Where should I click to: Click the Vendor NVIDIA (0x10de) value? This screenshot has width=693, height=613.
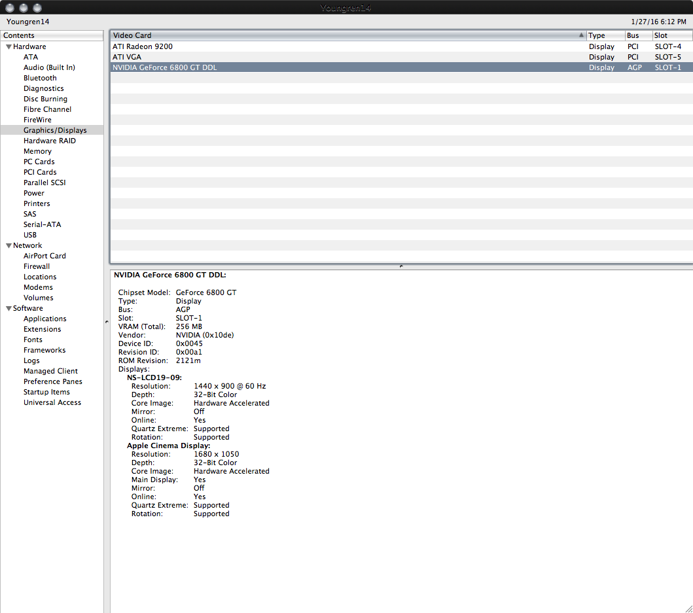click(205, 336)
